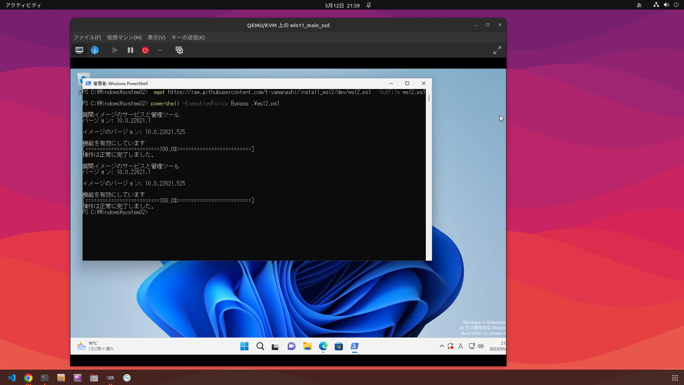Show all applications grid
684x385 pixels.
675,378
